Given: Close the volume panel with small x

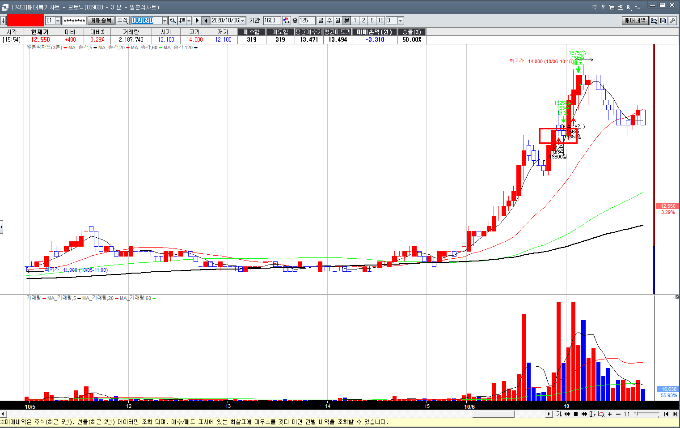Looking at the screenshot, I should pyautogui.click(x=677, y=297).
